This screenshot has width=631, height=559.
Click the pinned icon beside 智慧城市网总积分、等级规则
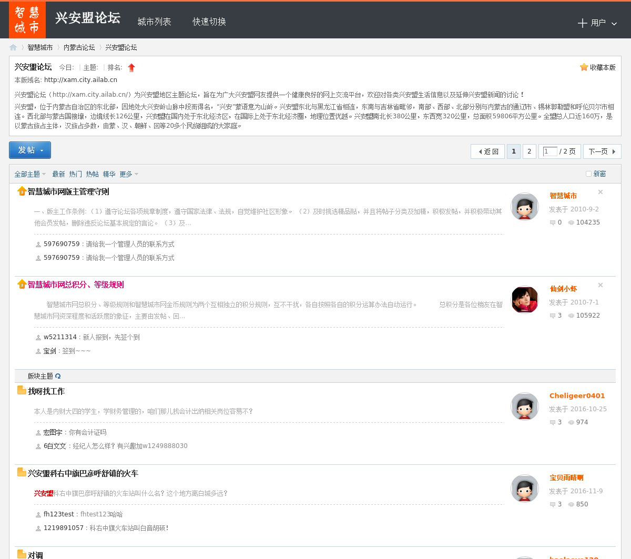[x=22, y=284]
